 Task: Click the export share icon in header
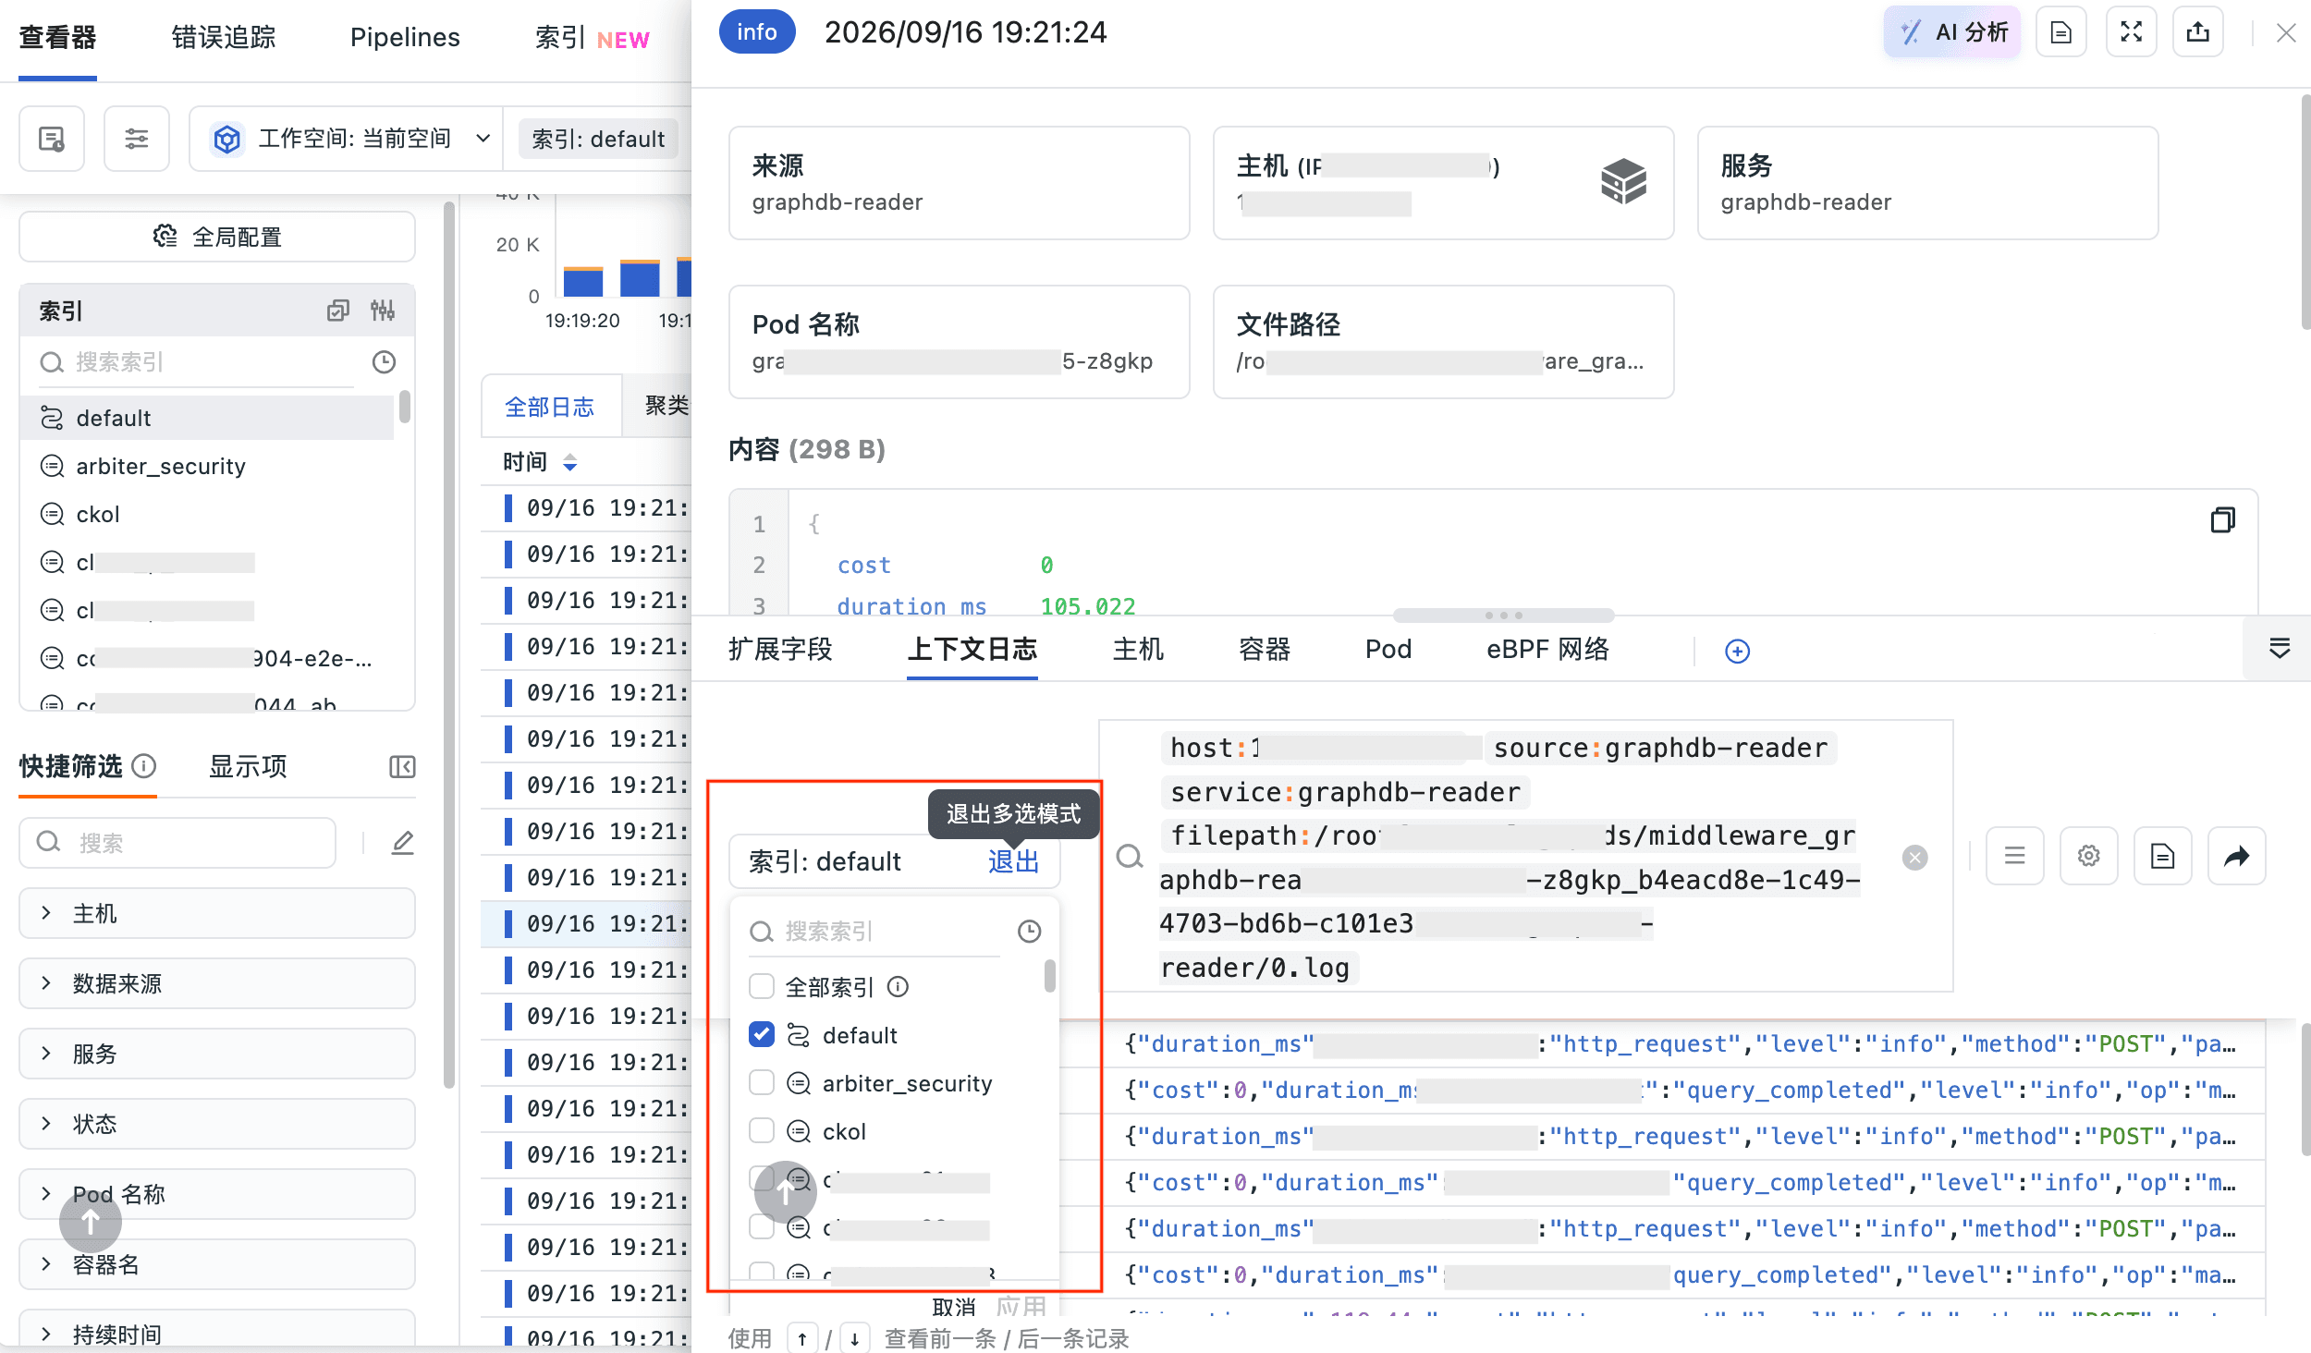pyautogui.click(x=2198, y=32)
